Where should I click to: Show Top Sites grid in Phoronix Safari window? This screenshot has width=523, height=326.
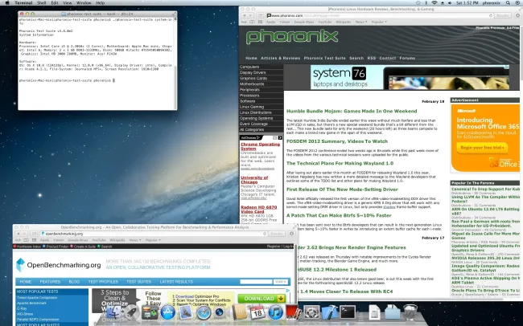(x=260, y=22)
